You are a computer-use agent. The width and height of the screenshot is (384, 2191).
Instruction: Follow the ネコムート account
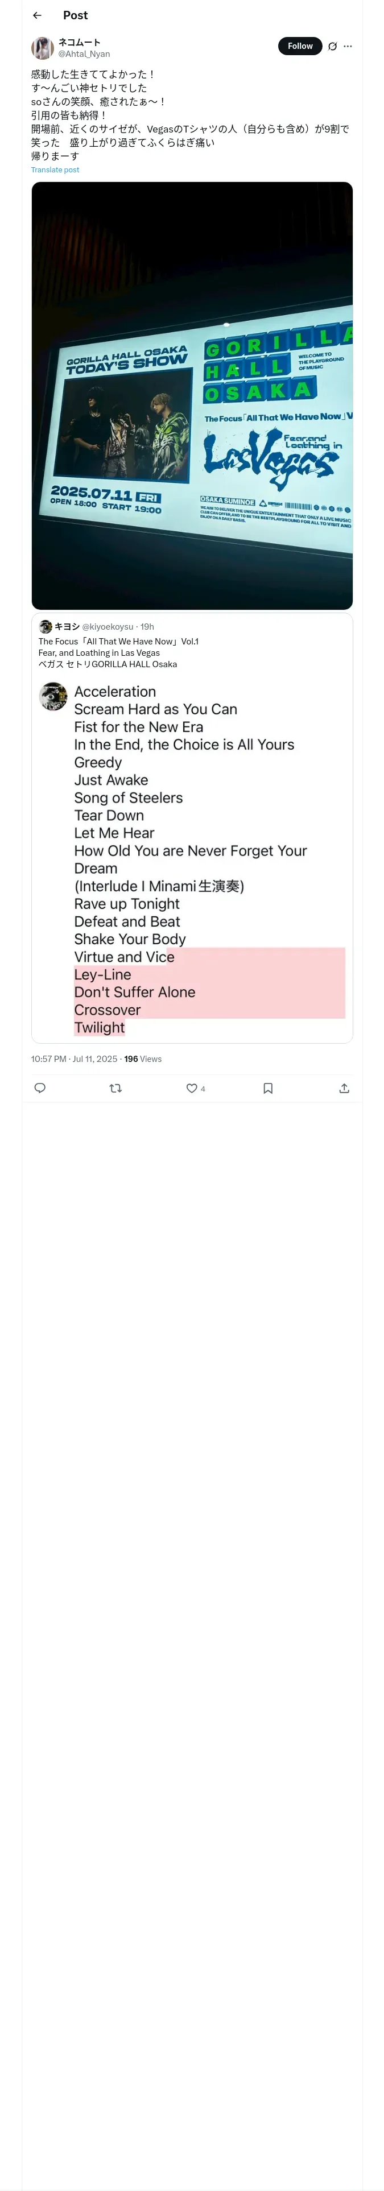click(300, 46)
